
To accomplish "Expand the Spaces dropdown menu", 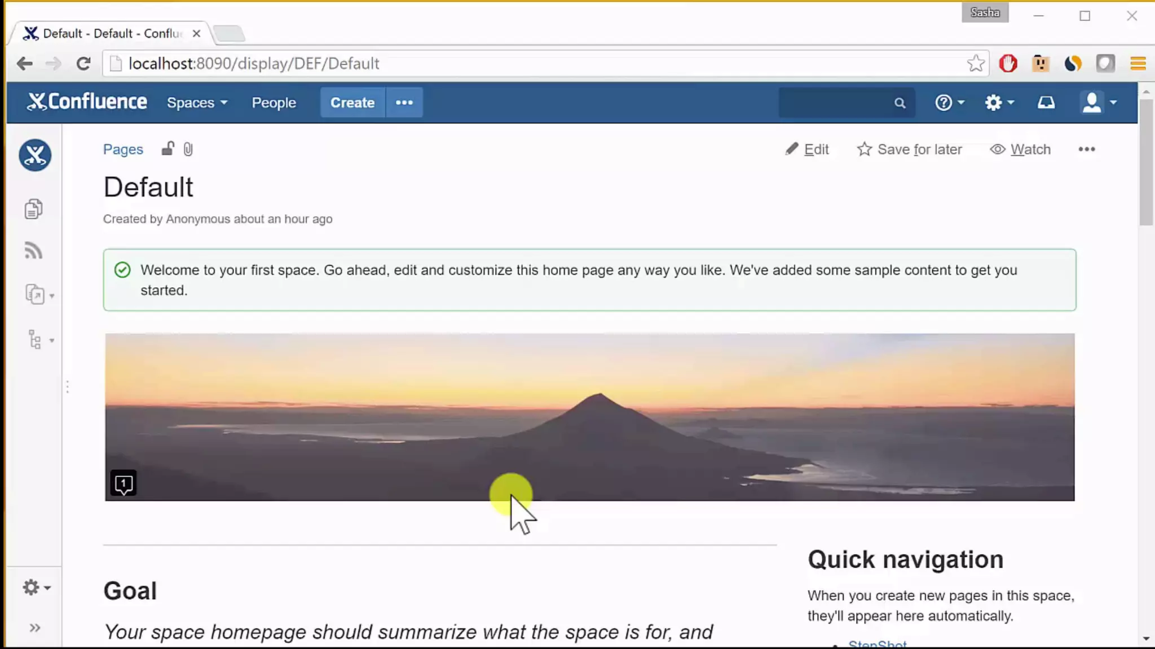I will coord(197,103).
